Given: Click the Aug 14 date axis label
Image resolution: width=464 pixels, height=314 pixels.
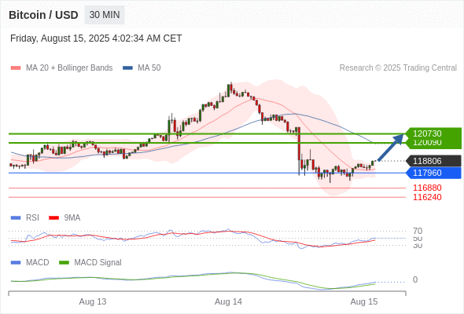Looking at the screenshot, I should click(228, 302).
